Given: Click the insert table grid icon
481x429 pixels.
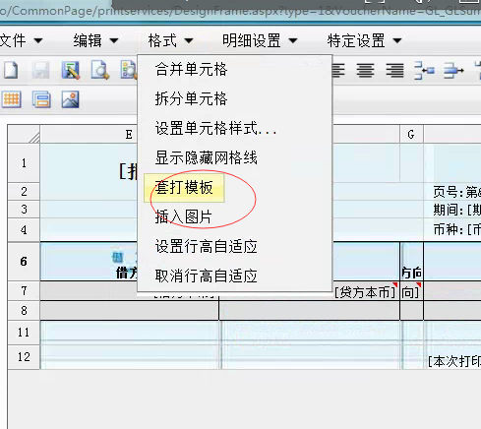Looking at the screenshot, I should click(12, 99).
